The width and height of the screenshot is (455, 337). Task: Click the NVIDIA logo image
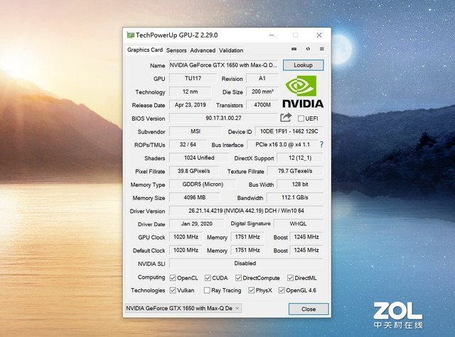(303, 92)
